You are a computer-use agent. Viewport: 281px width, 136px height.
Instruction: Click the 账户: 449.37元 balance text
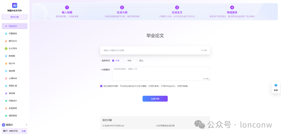pos(10,131)
